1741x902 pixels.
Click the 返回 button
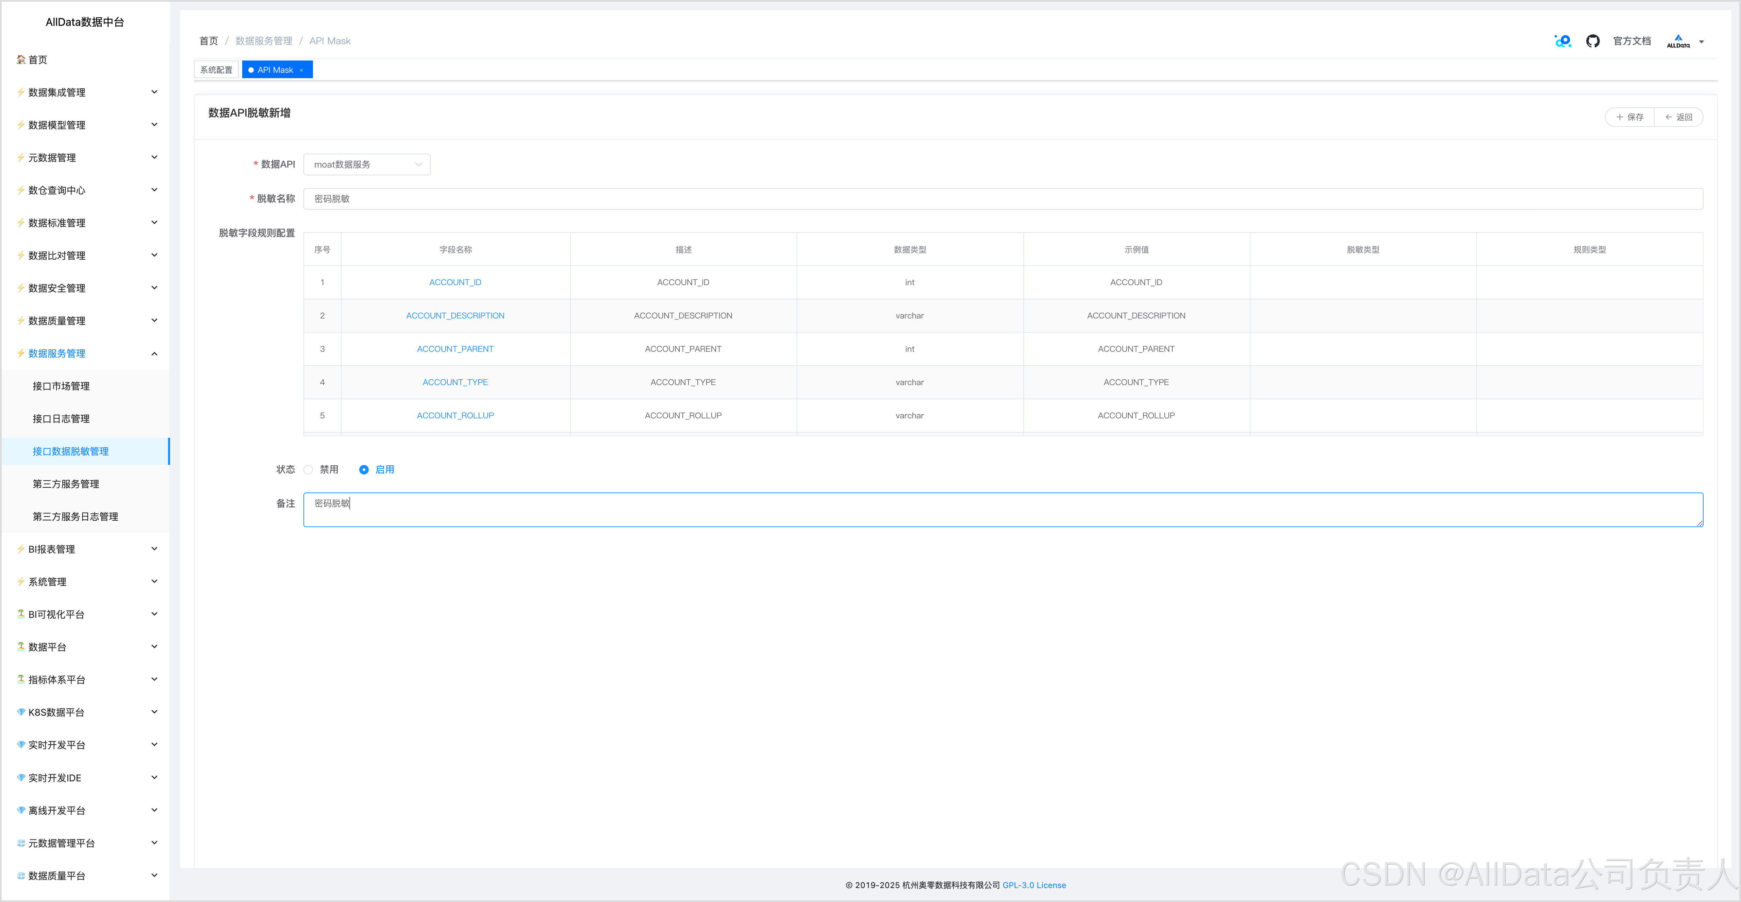(x=1679, y=117)
